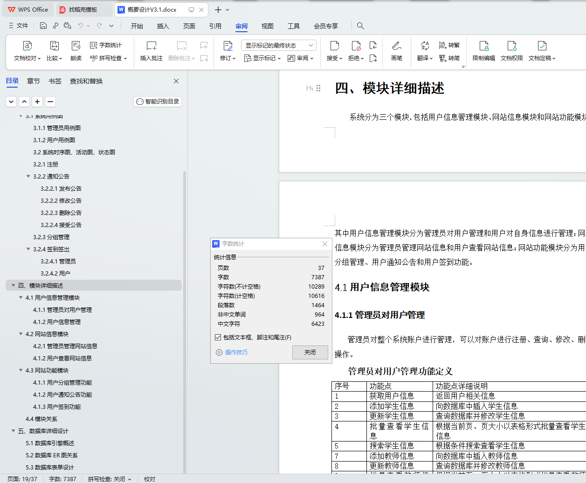The height and width of the screenshot is (483, 586).
Task: Collapse 4.3 网站功能模块 node
Action: (x=21, y=370)
